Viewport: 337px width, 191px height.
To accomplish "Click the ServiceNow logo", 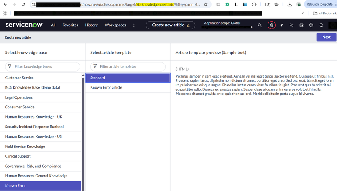I will [x=24, y=25].
